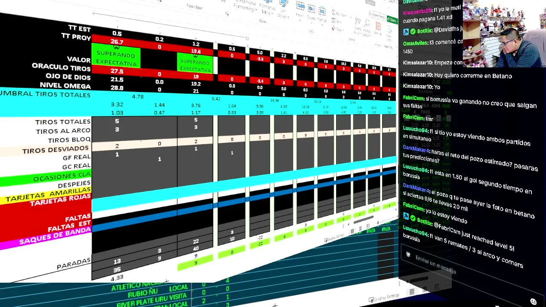
Task: Select the 'NIVEL OMEGA' row label
Action: [x=65, y=86]
